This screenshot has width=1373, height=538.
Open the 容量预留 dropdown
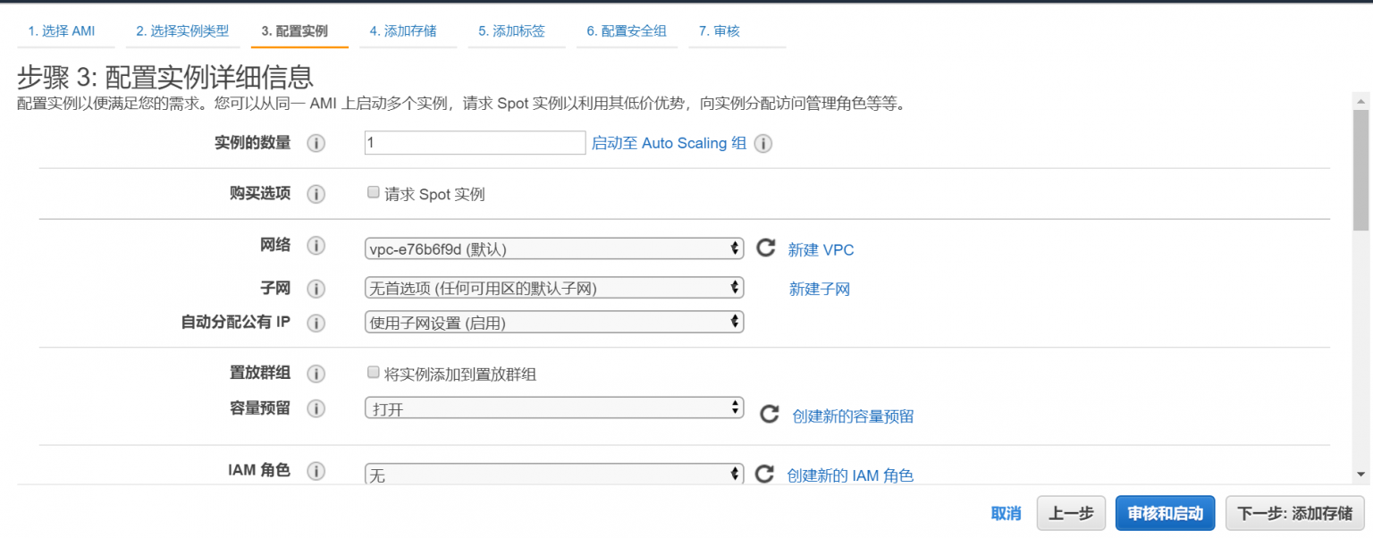point(554,408)
